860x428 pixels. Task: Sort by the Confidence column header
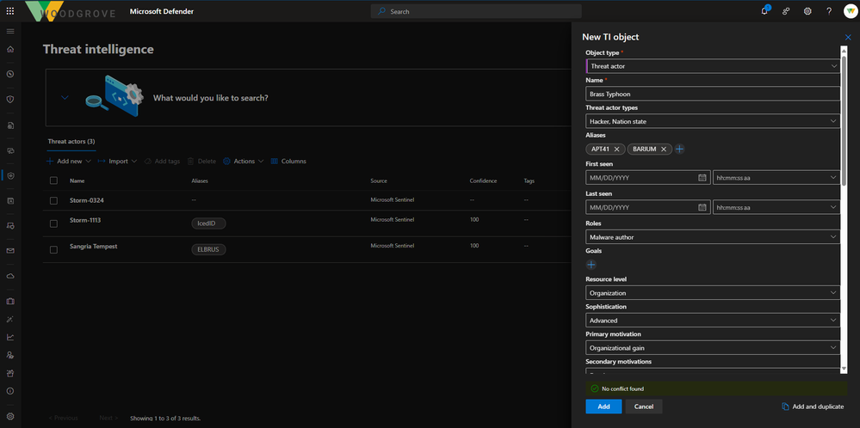[x=483, y=180]
